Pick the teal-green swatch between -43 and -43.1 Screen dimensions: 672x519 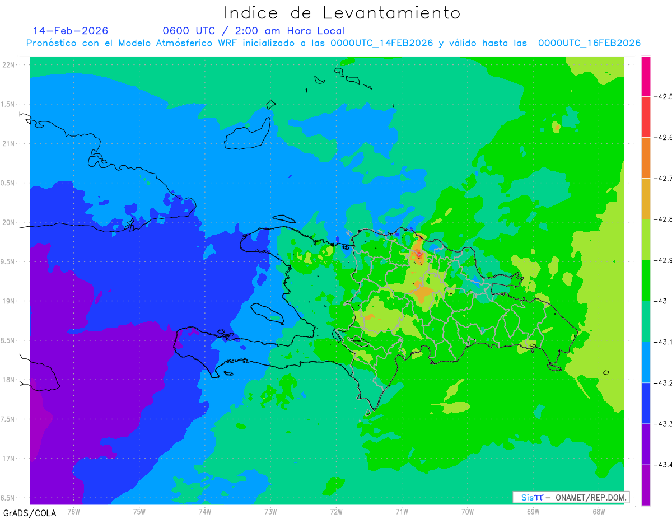tap(646, 321)
